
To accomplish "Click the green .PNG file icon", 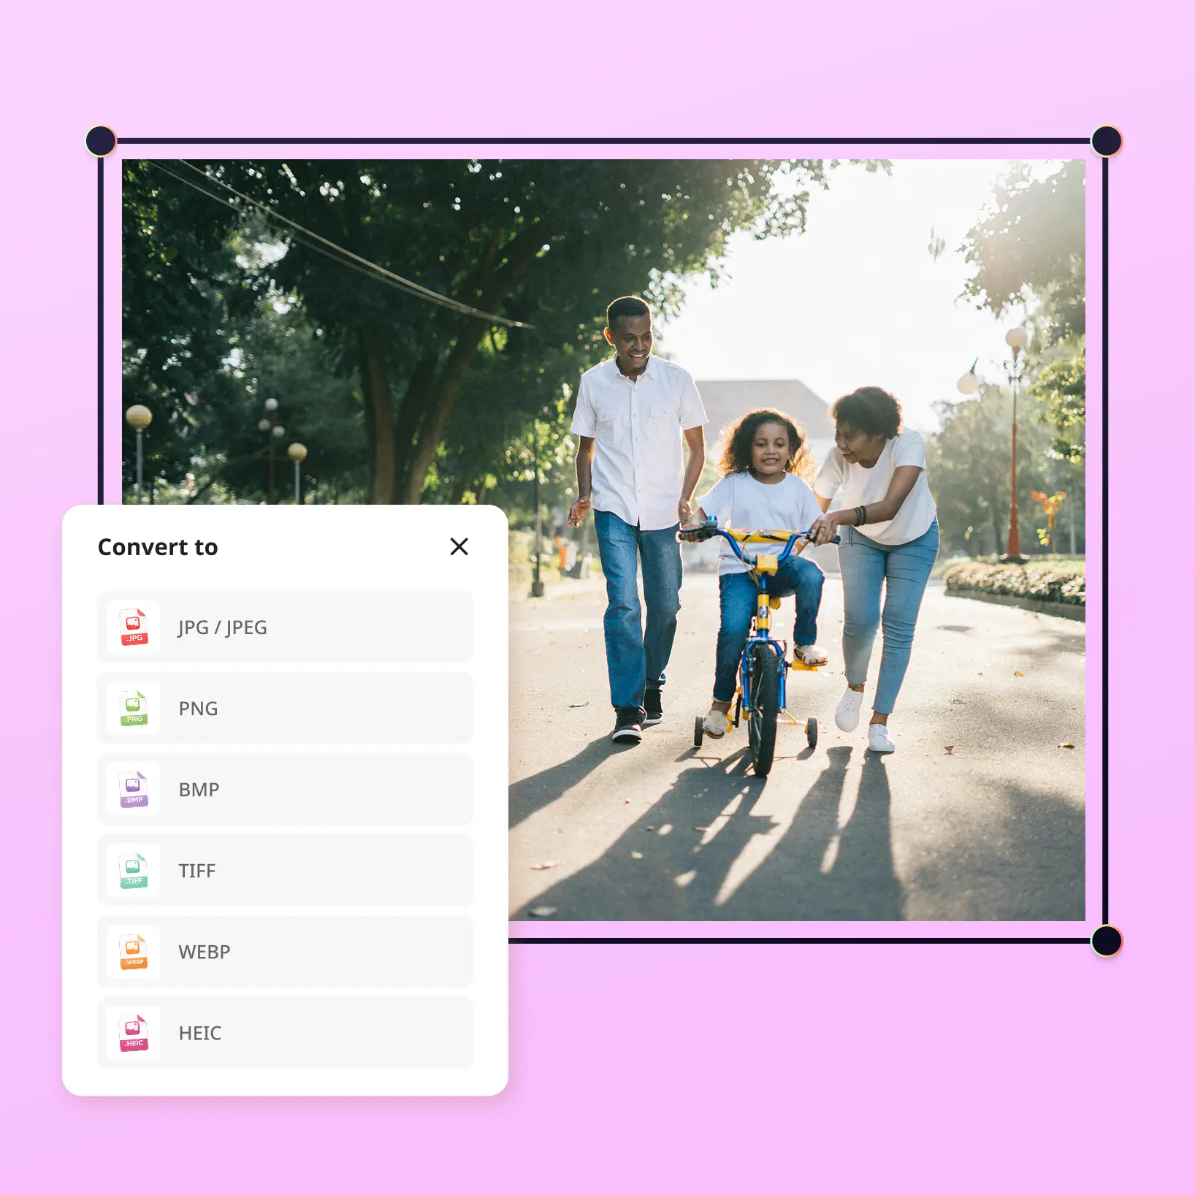I will pos(134,709).
